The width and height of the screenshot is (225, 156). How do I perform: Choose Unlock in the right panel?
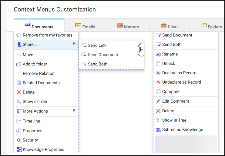tap(186, 63)
